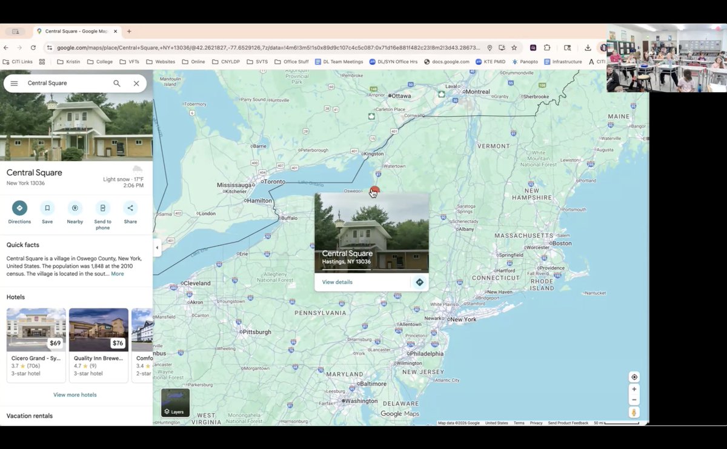Click the Share icon
The height and width of the screenshot is (449, 727).
click(x=130, y=212)
